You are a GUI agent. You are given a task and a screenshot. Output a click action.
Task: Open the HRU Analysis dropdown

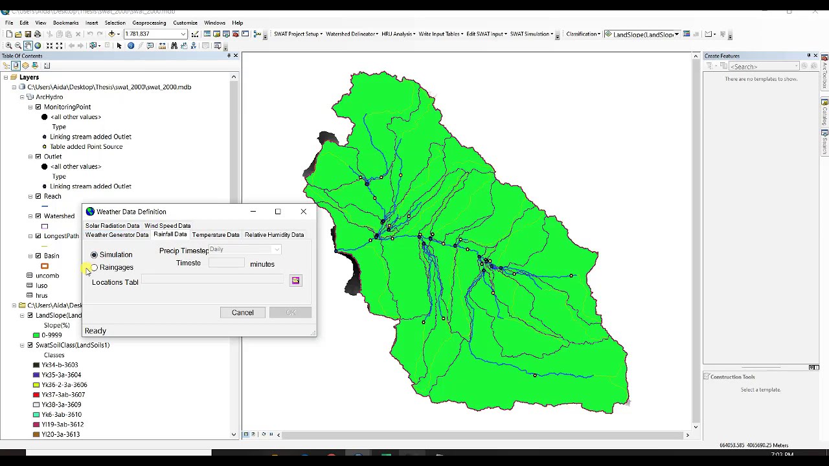(x=398, y=34)
